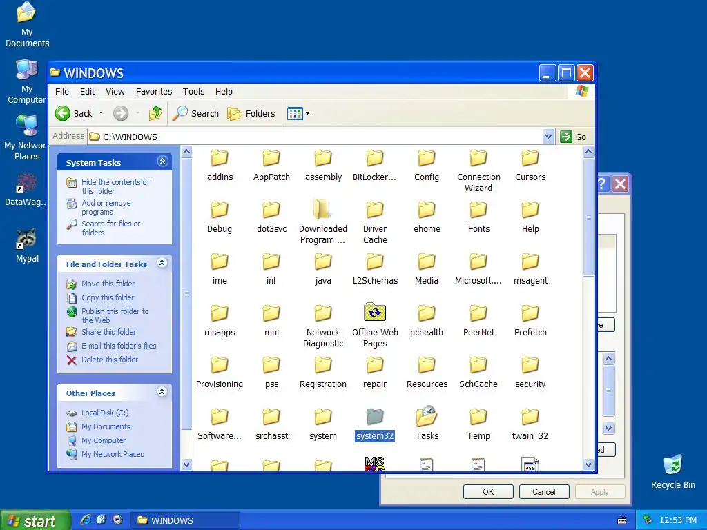
Task: Open the Back history dropdown arrow
Action: [101, 114]
